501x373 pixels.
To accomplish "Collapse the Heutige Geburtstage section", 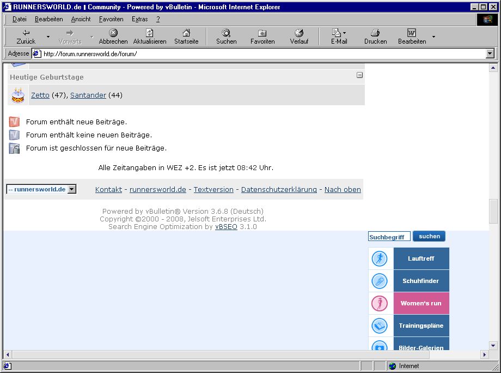I will coord(359,75).
